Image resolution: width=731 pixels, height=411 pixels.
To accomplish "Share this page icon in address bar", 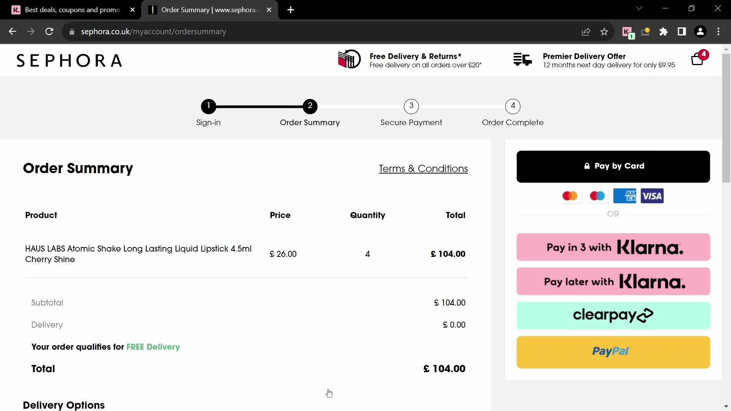I will 586,32.
